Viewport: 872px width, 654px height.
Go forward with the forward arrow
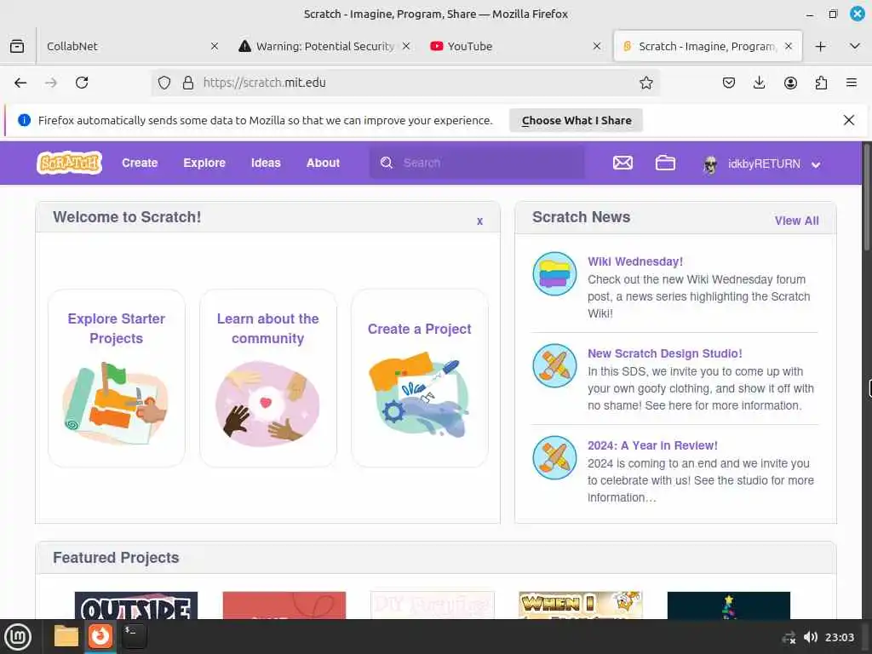click(x=51, y=83)
